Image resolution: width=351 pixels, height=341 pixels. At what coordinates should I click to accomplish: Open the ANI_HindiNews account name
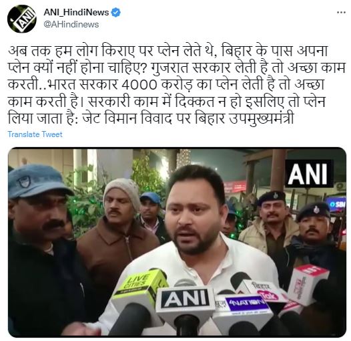pos(76,12)
